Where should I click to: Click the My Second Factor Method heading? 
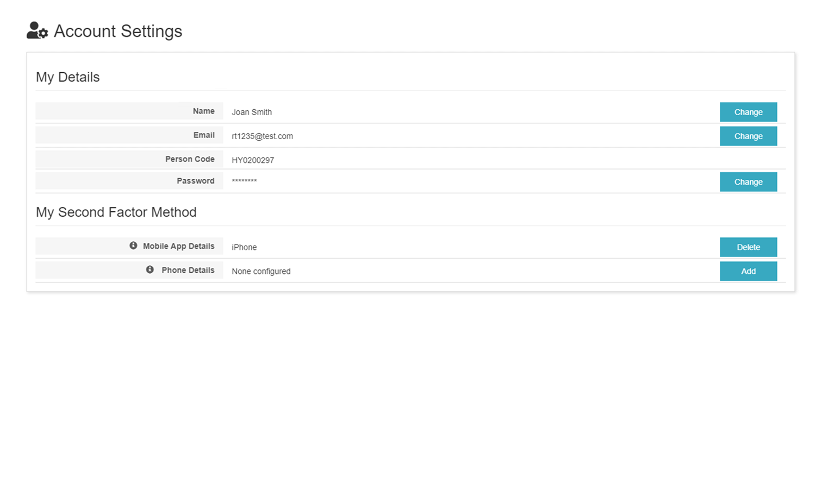point(116,212)
